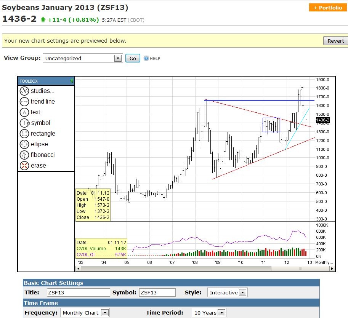The height and width of the screenshot is (318, 348).
Task: Select the rectangle drawing tool icon
Action: tap(24, 134)
